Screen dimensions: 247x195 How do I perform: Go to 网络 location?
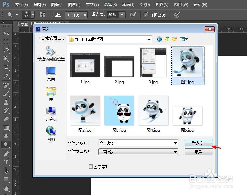pos(51,134)
